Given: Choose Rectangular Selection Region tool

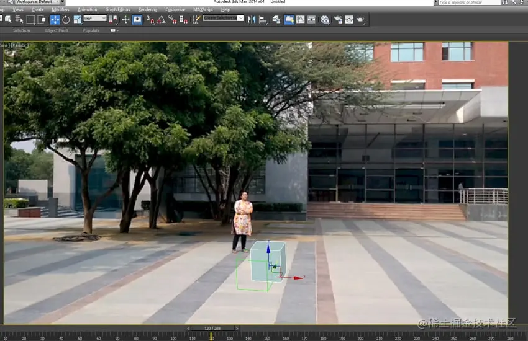Looking at the screenshot, I should pyautogui.click(x=30, y=19).
